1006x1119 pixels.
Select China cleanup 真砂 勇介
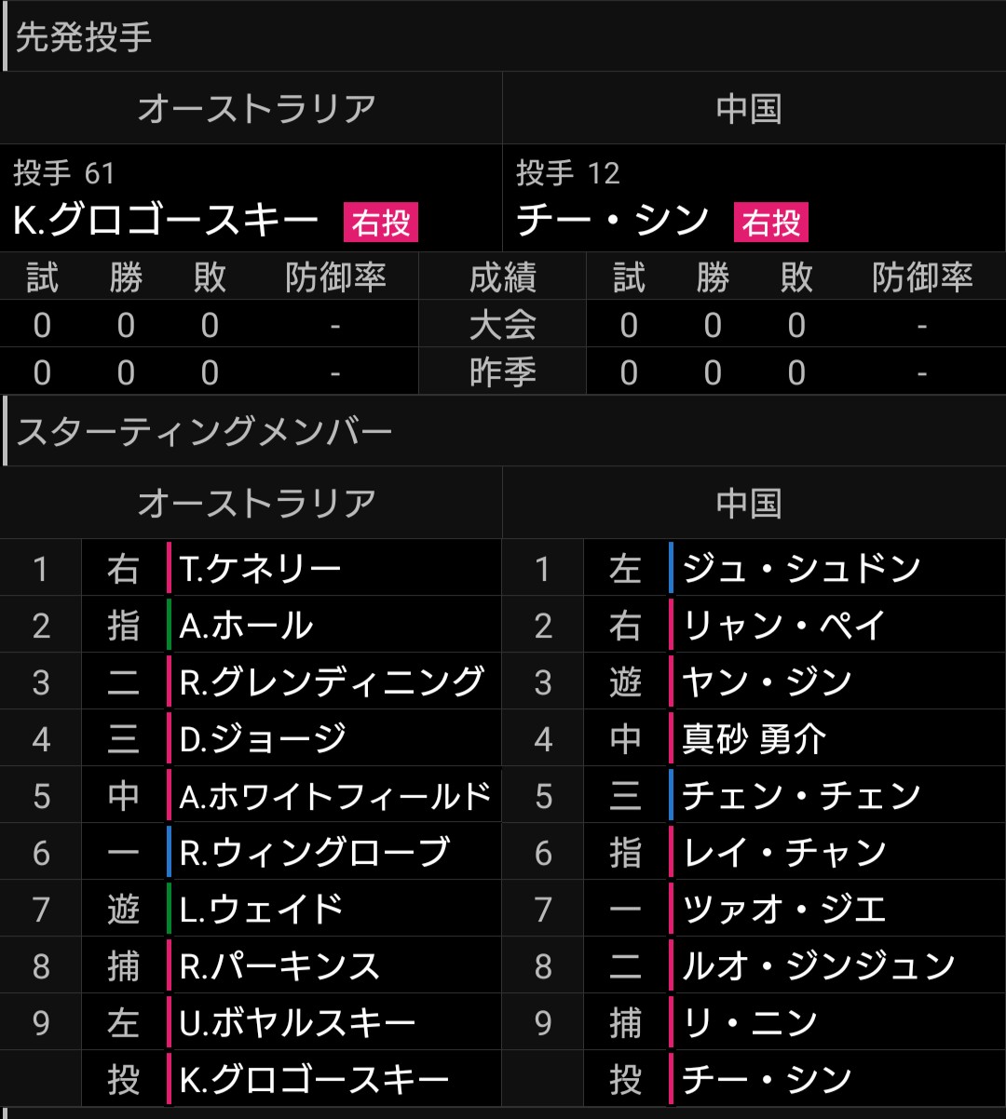coord(754,738)
